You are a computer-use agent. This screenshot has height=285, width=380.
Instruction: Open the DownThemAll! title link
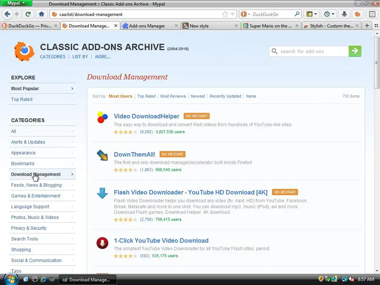click(134, 154)
